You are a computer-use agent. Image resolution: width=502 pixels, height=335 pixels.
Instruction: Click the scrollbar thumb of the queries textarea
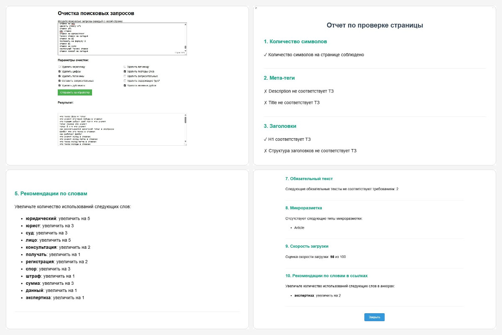(185, 48)
